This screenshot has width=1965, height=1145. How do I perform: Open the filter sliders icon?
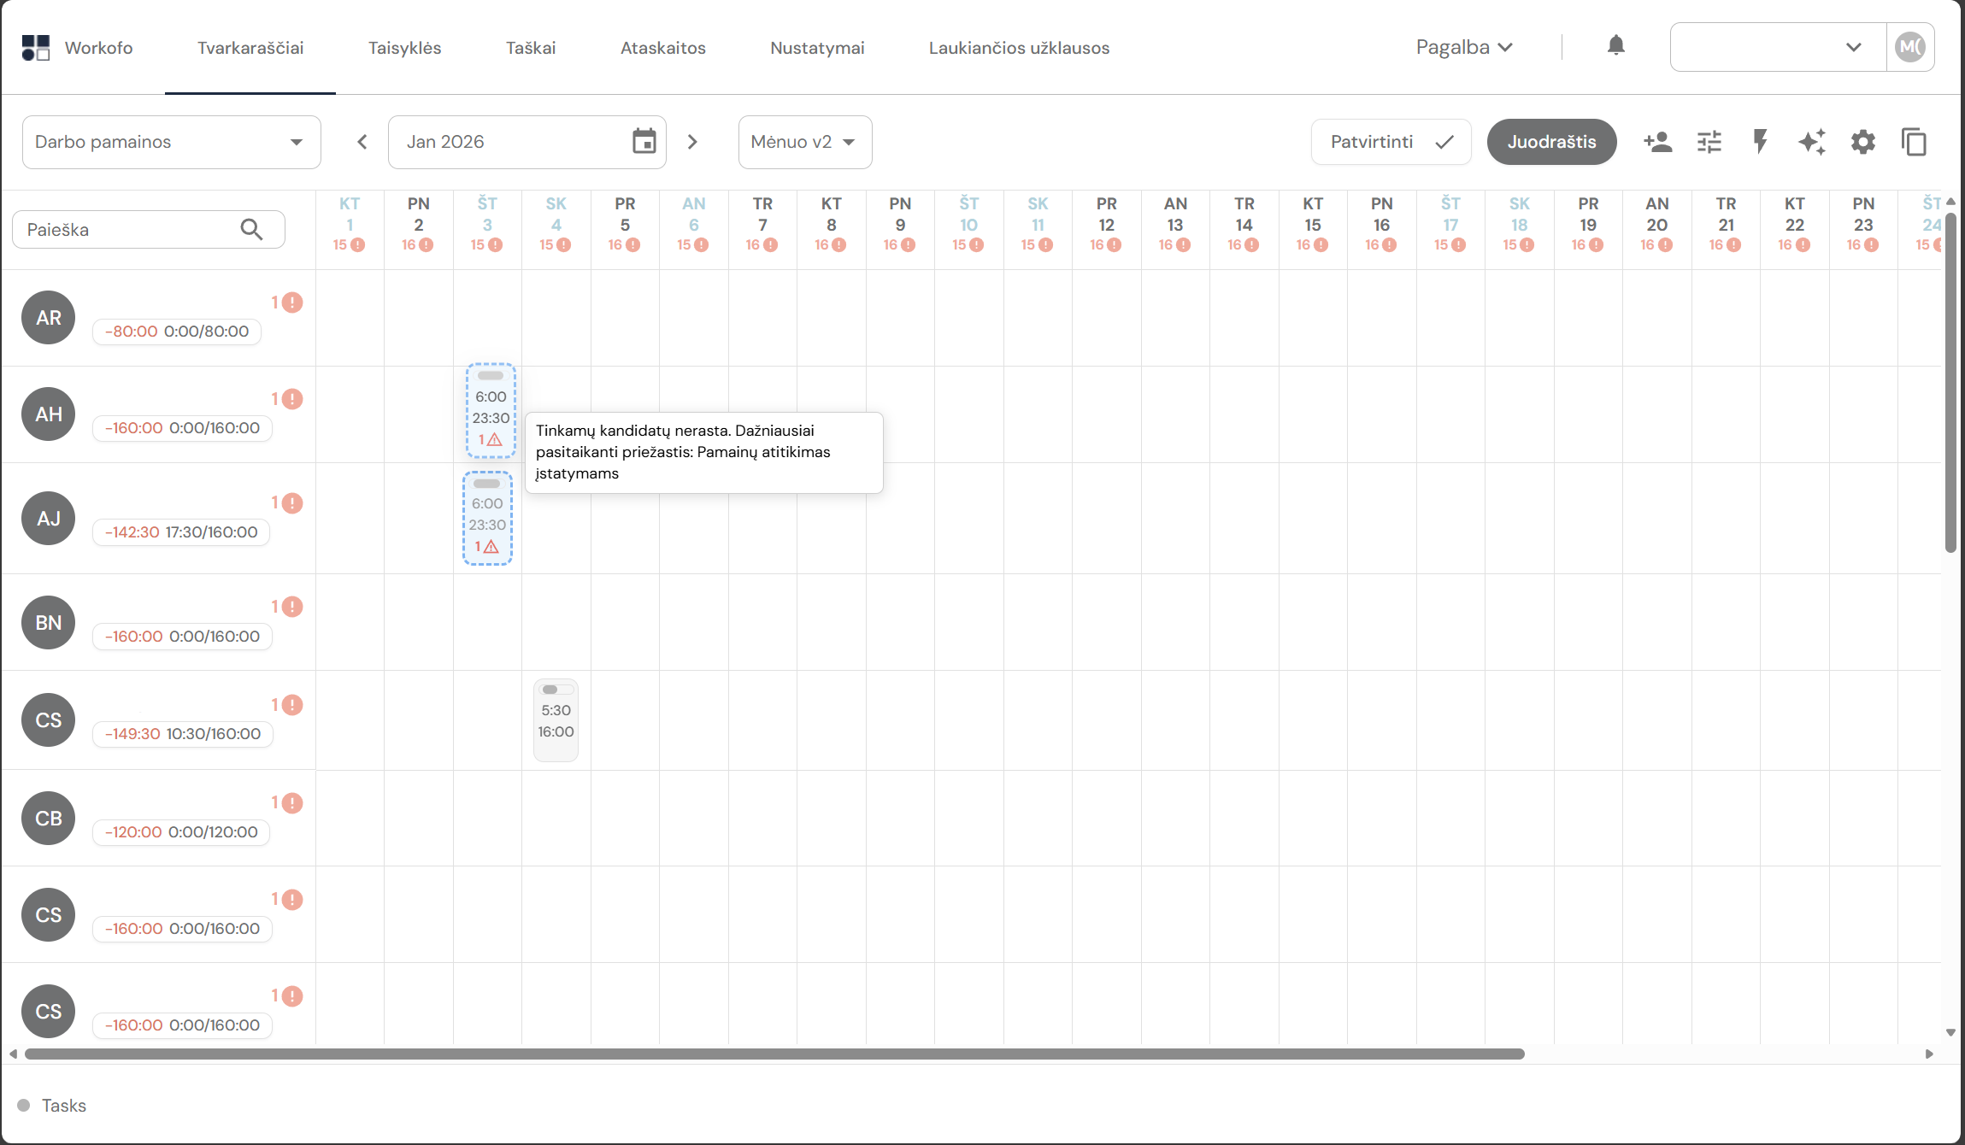pyautogui.click(x=1709, y=142)
